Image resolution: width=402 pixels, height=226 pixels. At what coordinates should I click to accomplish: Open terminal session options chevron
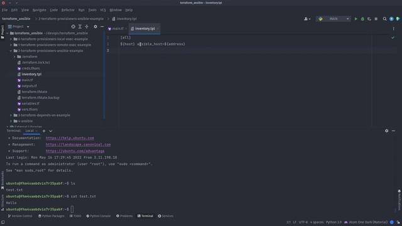point(50,131)
